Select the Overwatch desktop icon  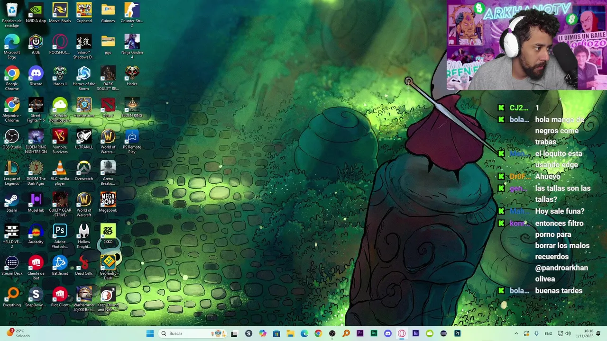click(x=84, y=170)
